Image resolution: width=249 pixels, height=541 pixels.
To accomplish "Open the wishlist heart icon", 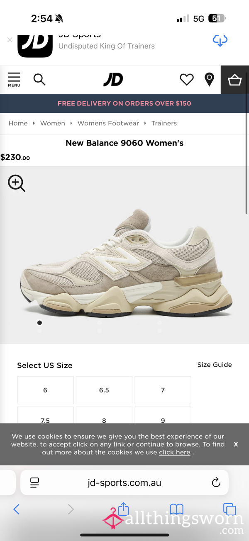I will tap(187, 79).
